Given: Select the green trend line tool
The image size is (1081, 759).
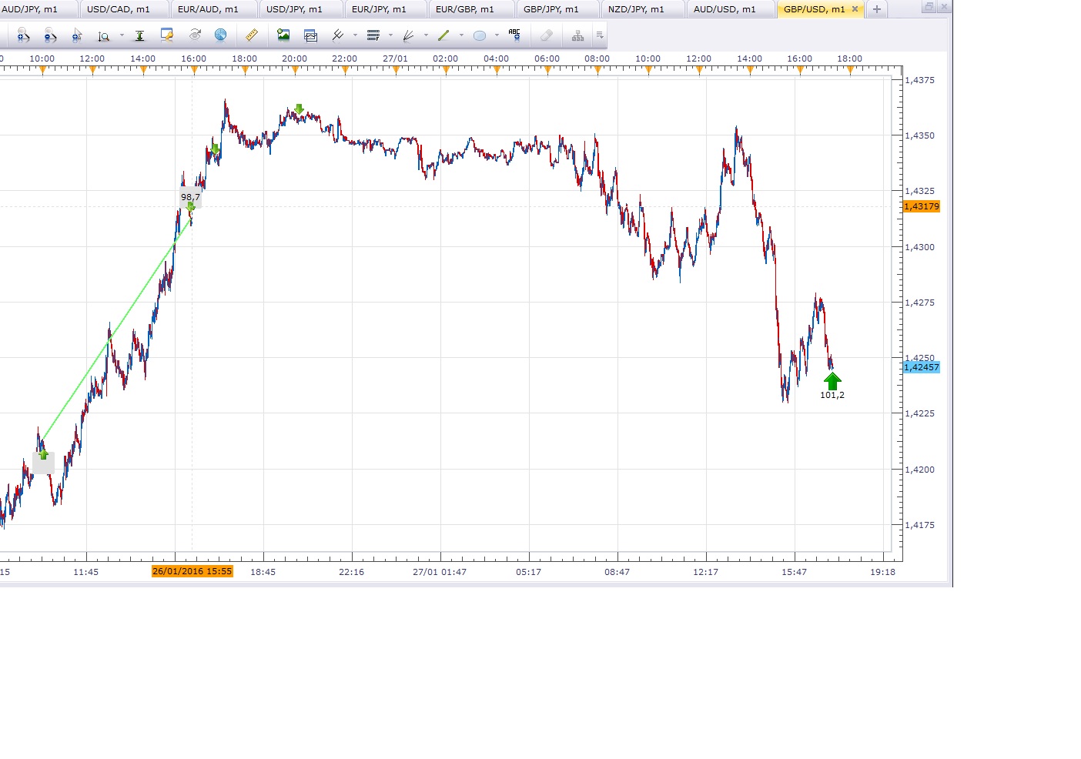Looking at the screenshot, I should point(443,35).
